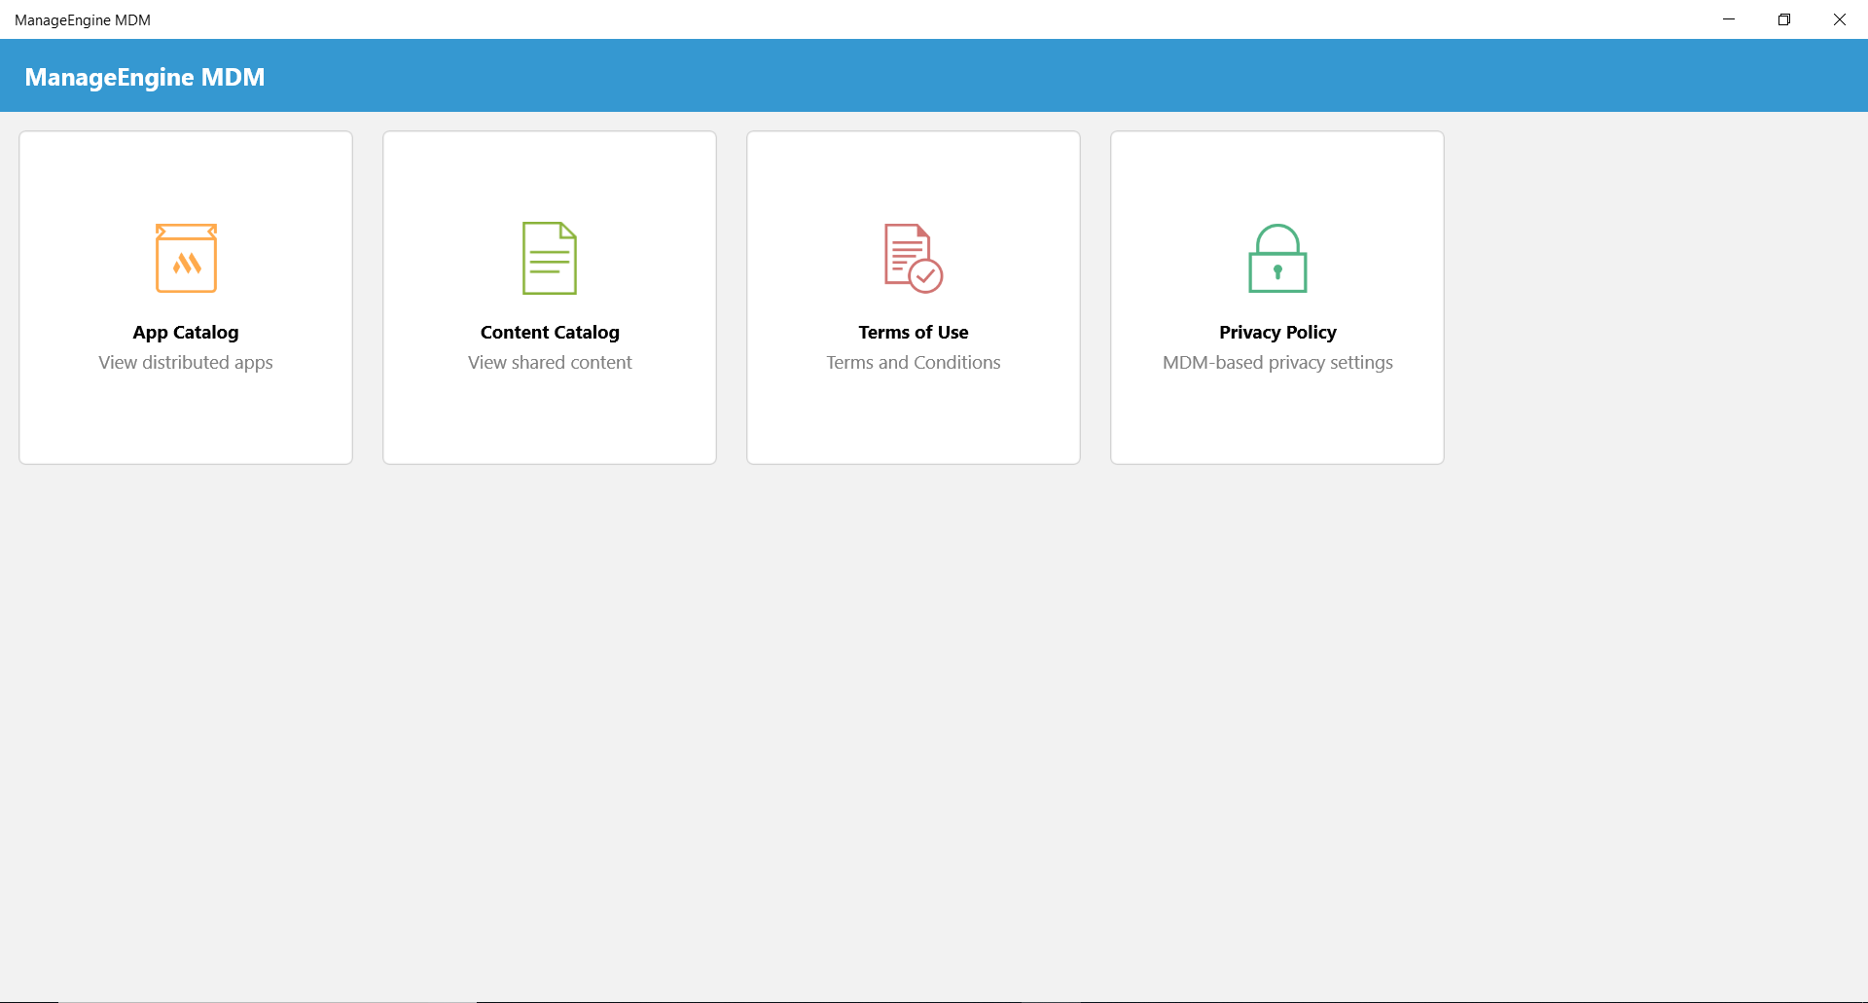This screenshot has width=1868, height=1003.
Task: Choose the green Privacy Policy padlock icon
Action: (x=1277, y=258)
